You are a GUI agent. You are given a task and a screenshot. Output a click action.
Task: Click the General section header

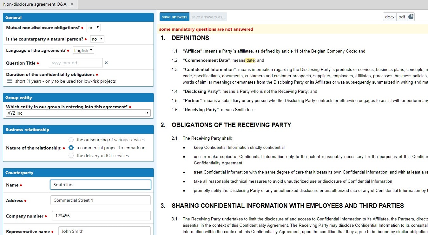(78, 17)
